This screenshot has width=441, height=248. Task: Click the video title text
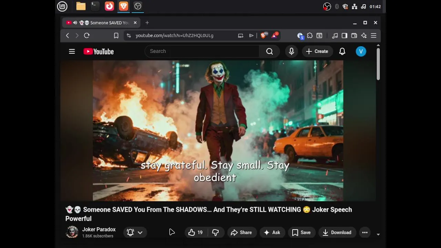point(209,214)
